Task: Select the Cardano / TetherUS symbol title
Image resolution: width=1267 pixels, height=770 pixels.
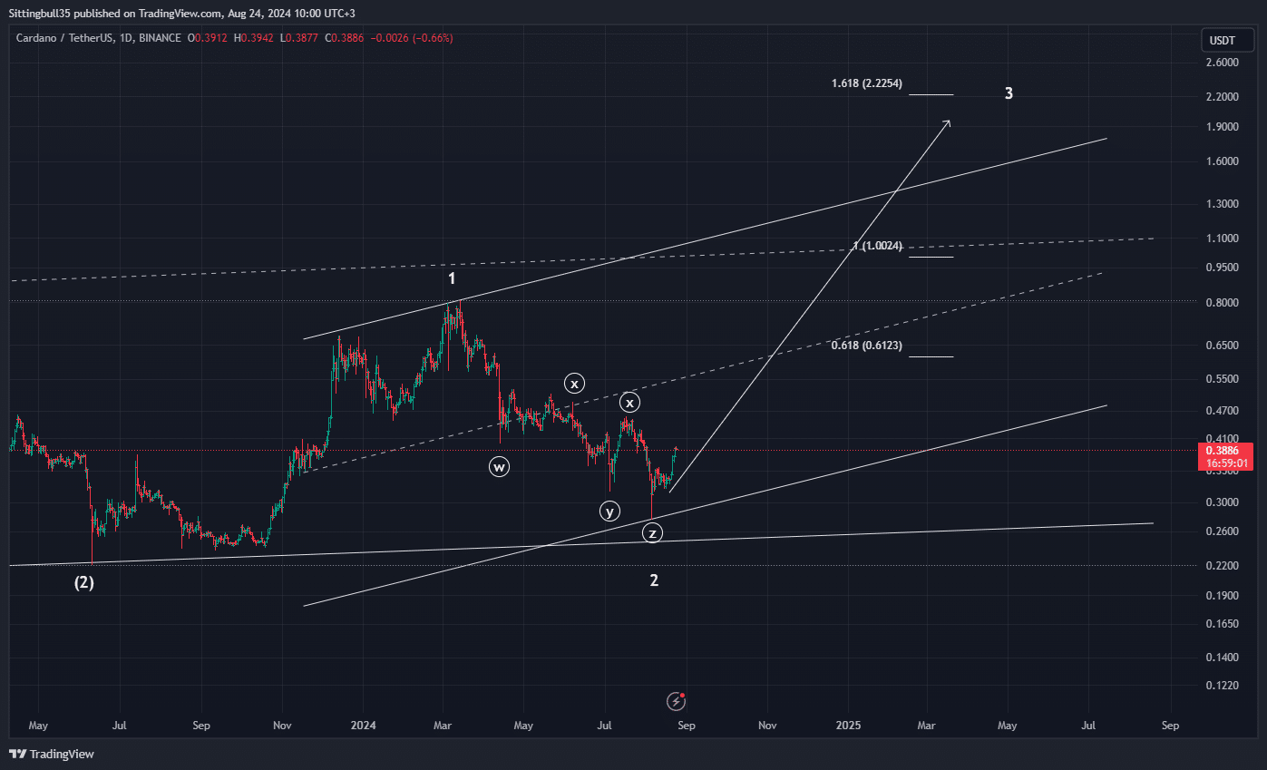Action: tap(65, 38)
